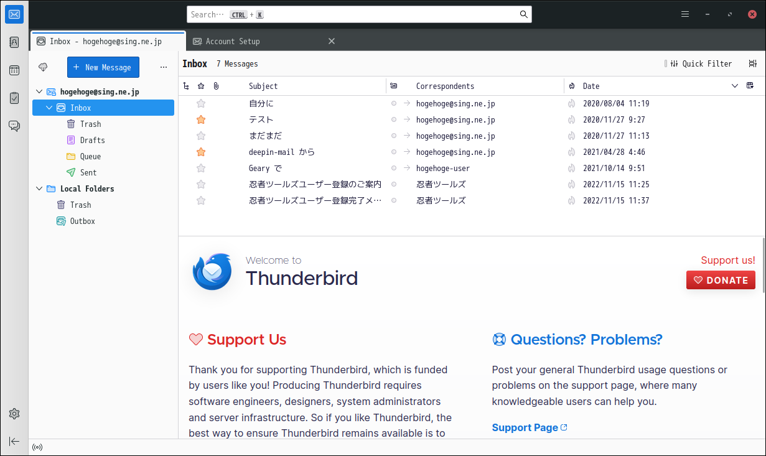Collapse the hogehoge@sing.ne.jp account tree
Image resolution: width=766 pixels, height=456 pixels.
(x=39, y=91)
